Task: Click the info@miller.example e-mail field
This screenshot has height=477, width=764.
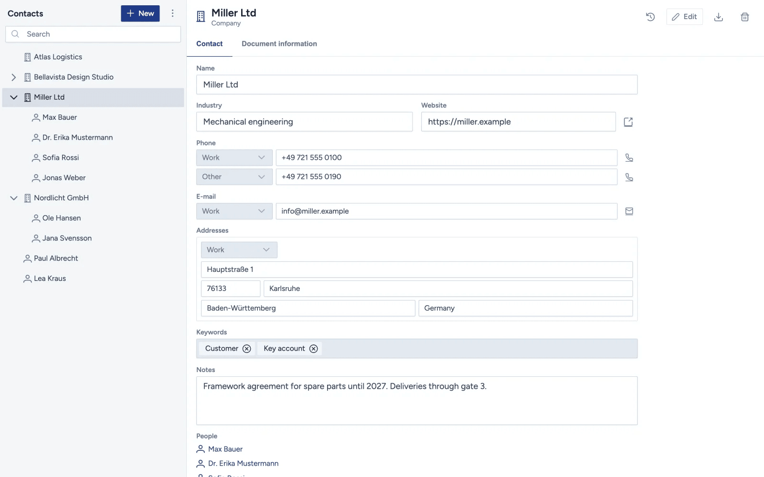Action: click(446, 211)
